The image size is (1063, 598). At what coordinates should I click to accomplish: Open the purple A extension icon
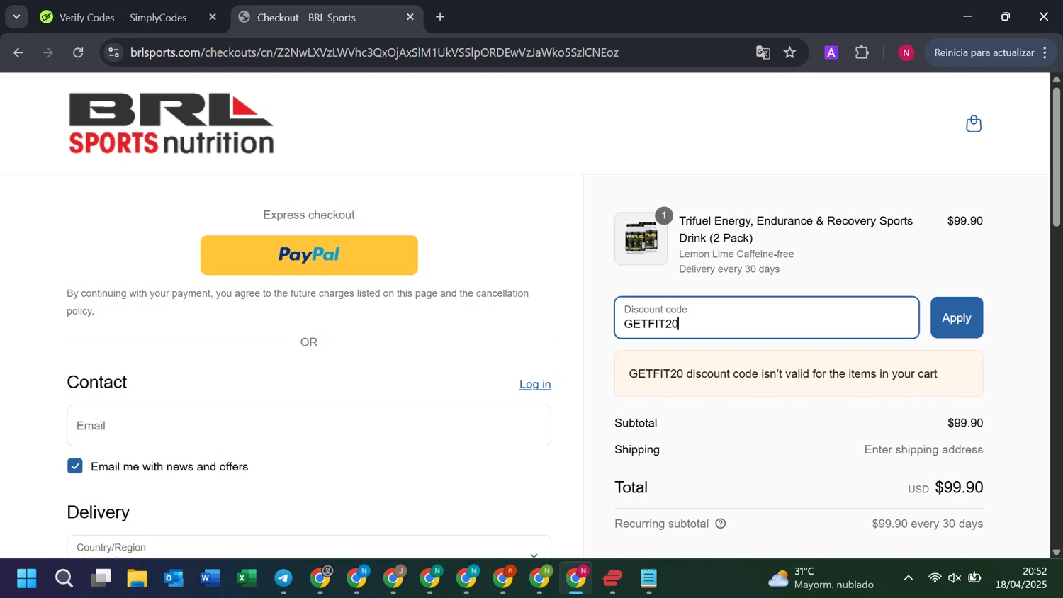point(831,52)
